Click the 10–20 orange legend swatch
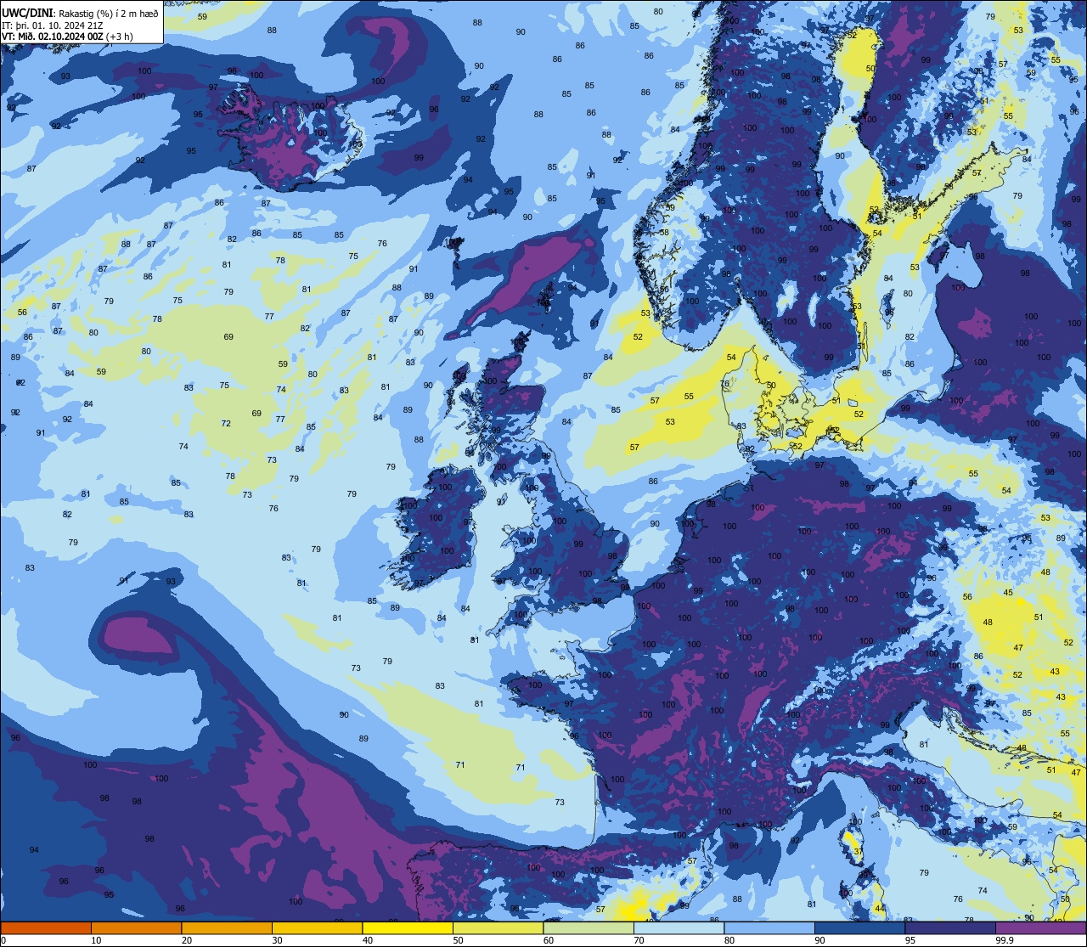Screen dimensions: 1087x947 click(x=136, y=928)
